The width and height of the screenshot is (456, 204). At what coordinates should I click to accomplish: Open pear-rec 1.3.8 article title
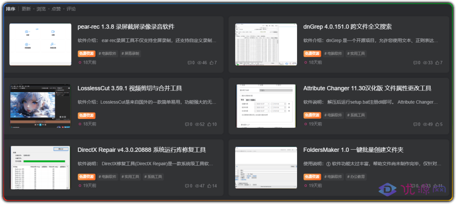pos(126,27)
